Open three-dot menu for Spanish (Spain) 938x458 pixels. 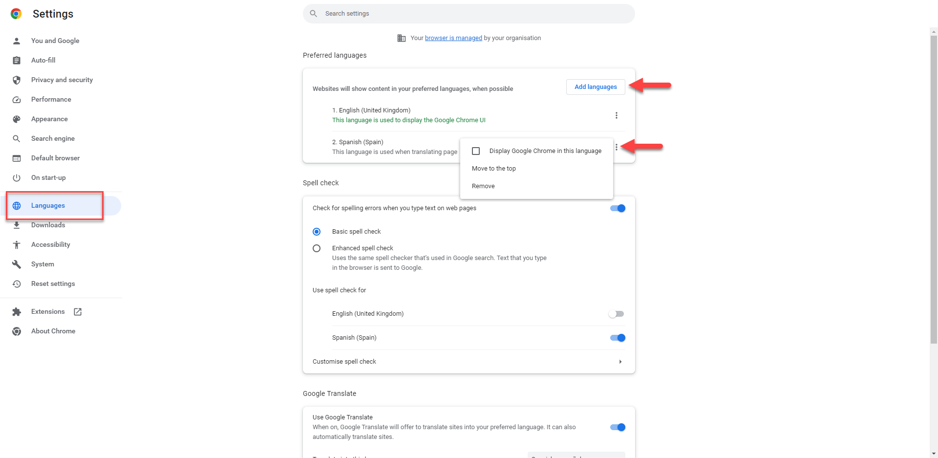tap(617, 147)
